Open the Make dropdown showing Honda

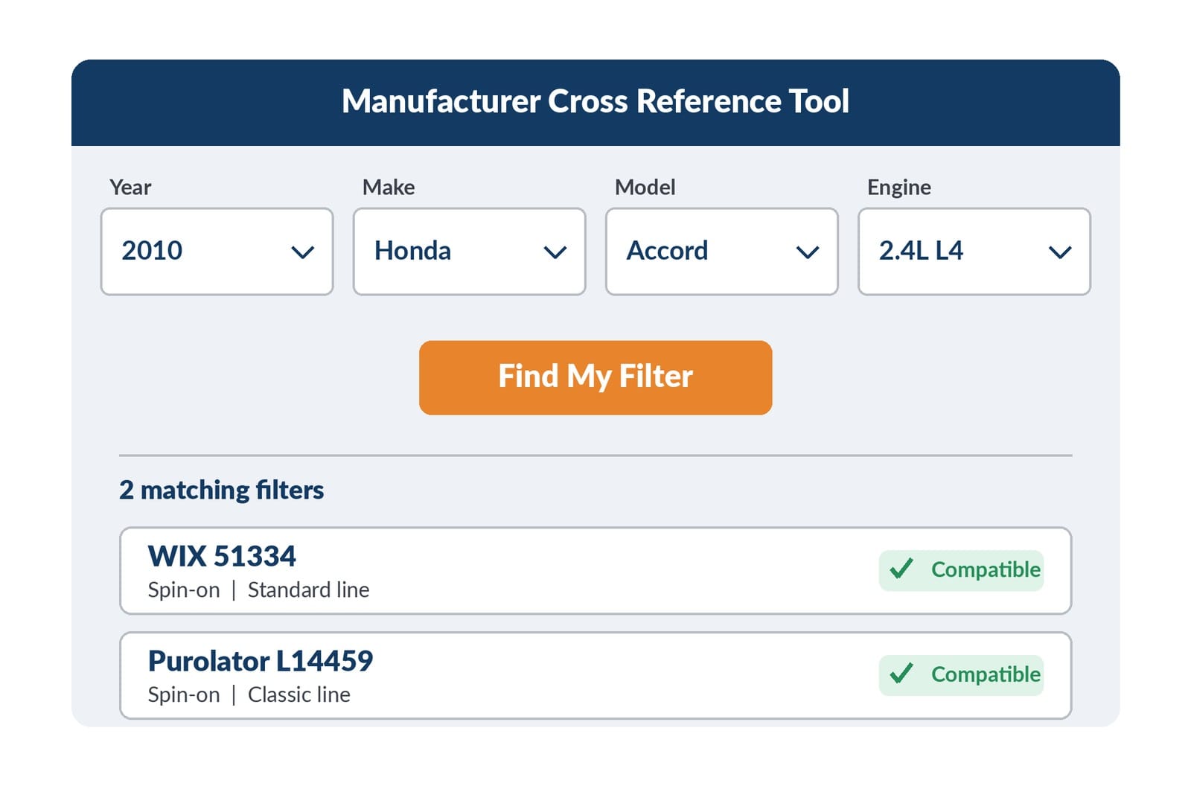pos(469,252)
